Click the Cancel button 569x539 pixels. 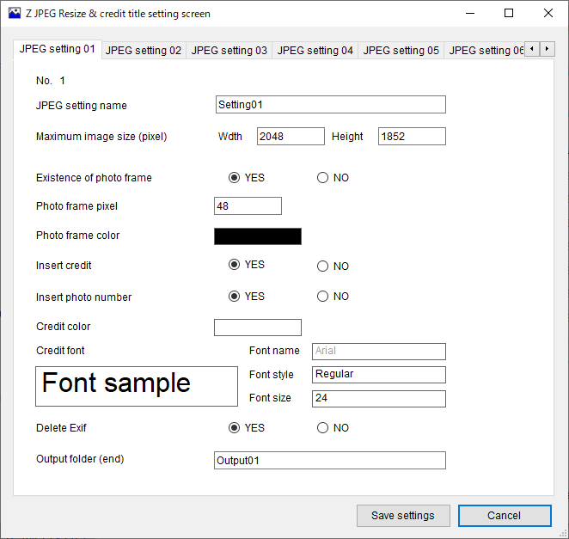[x=505, y=516]
